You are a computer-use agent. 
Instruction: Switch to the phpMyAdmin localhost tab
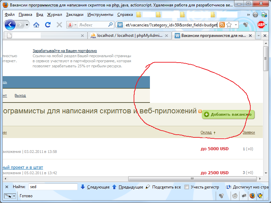tap(130, 36)
